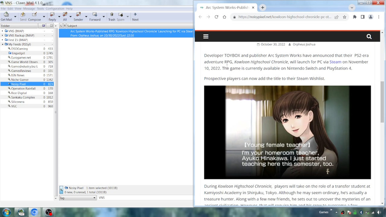Open the Help menu in Claws Mail
The width and height of the screenshot is (386, 217).
tap(69, 8)
